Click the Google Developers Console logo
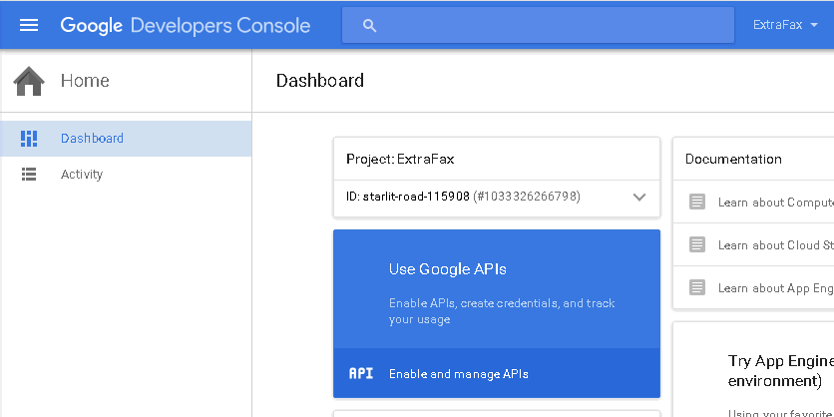 pos(186,25)
